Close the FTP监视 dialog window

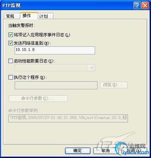(x=145, y=5)
